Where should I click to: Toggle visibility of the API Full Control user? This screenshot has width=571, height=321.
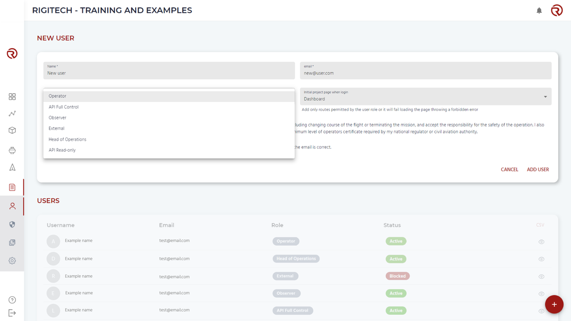pyautogui.click(x=541, y=310)
